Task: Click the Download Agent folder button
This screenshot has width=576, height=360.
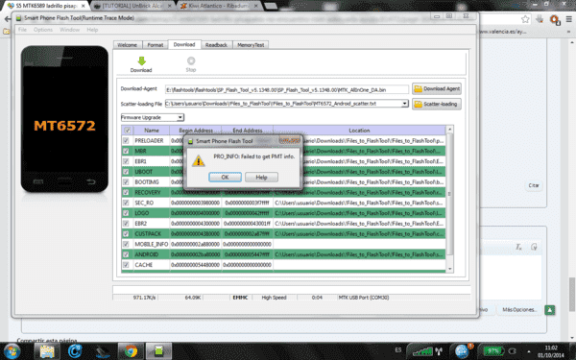Action: point(437,88)
